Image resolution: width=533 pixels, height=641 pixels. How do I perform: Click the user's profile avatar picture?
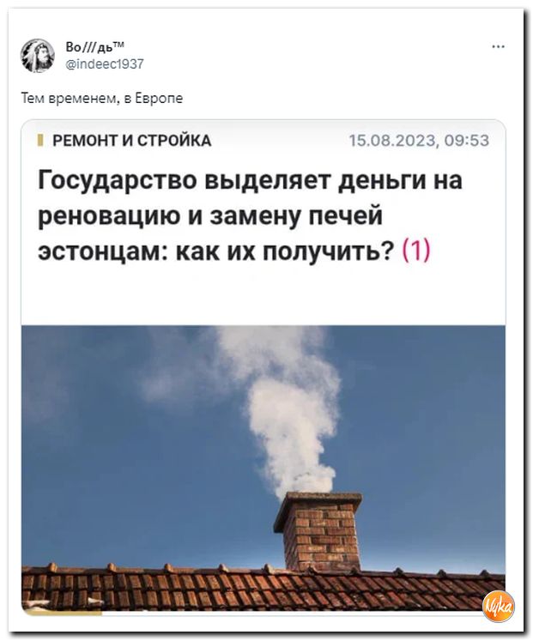point(38,56)
